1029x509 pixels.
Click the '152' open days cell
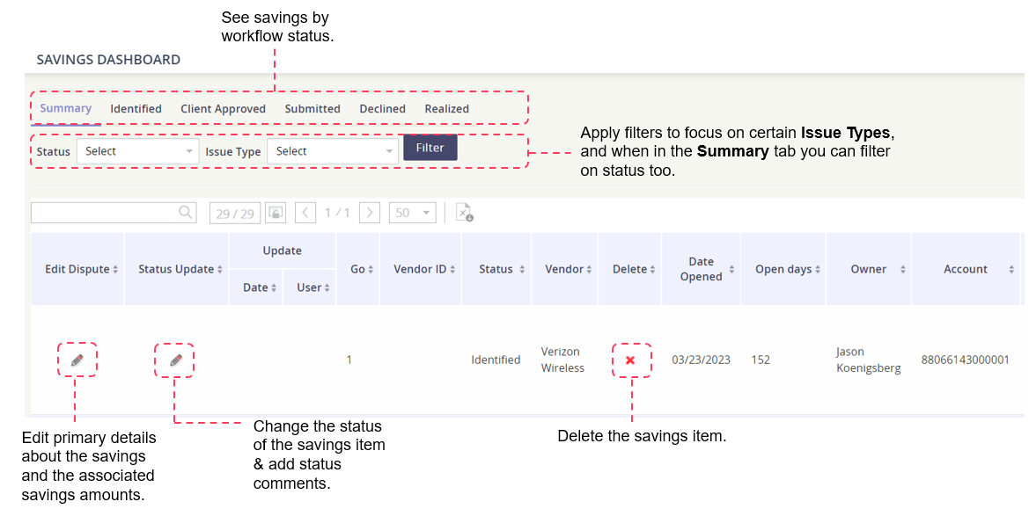[761, 360]
